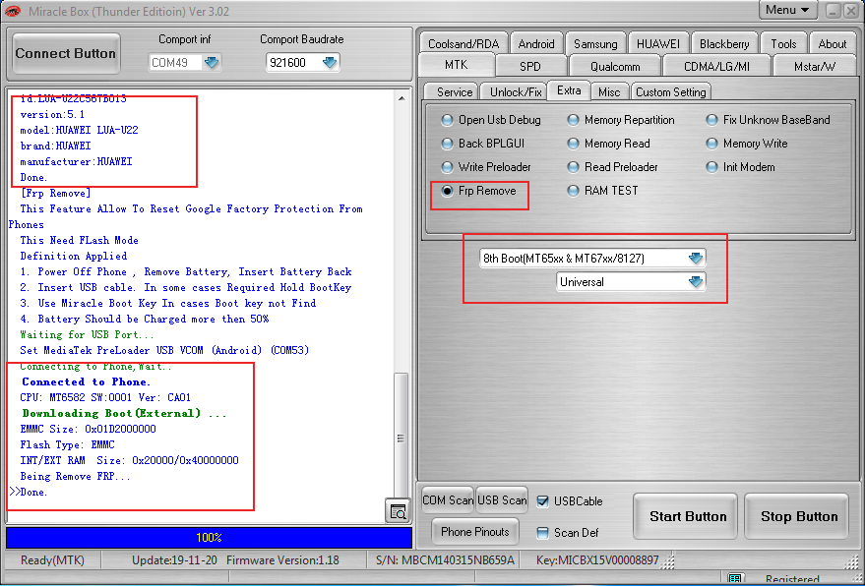Click the 100% progress bar
Viewport: 865px width, 586px height.
[x=209, y=537]
